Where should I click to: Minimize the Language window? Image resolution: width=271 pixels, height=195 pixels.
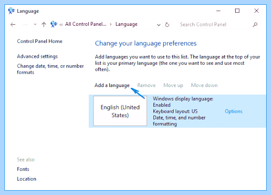[219, 11]
